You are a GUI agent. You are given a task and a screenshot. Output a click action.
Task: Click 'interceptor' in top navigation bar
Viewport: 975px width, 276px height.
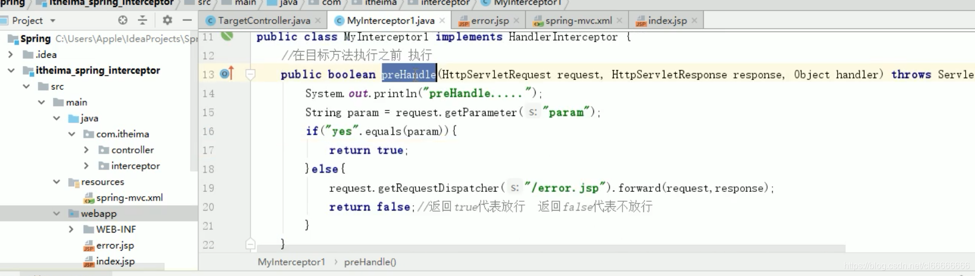[x=445, y=3]
